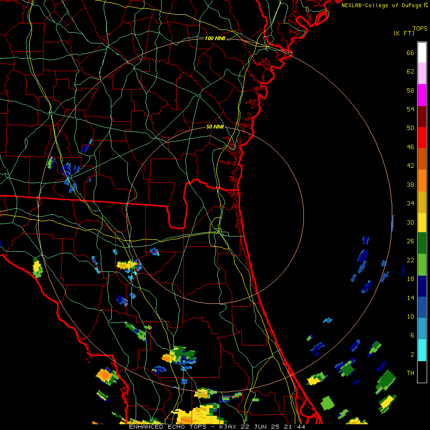Viewport: 430px width, 430px height.
Task: Click the '6' legend value
Action: pos(412,335)
